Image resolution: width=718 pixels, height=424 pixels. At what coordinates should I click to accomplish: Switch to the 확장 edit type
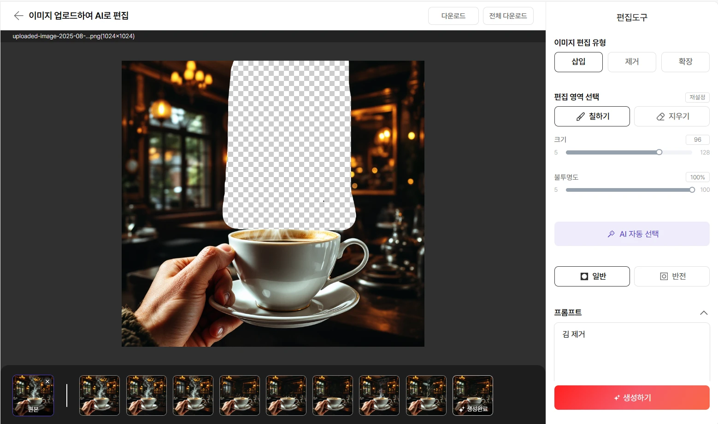[685, 62]
